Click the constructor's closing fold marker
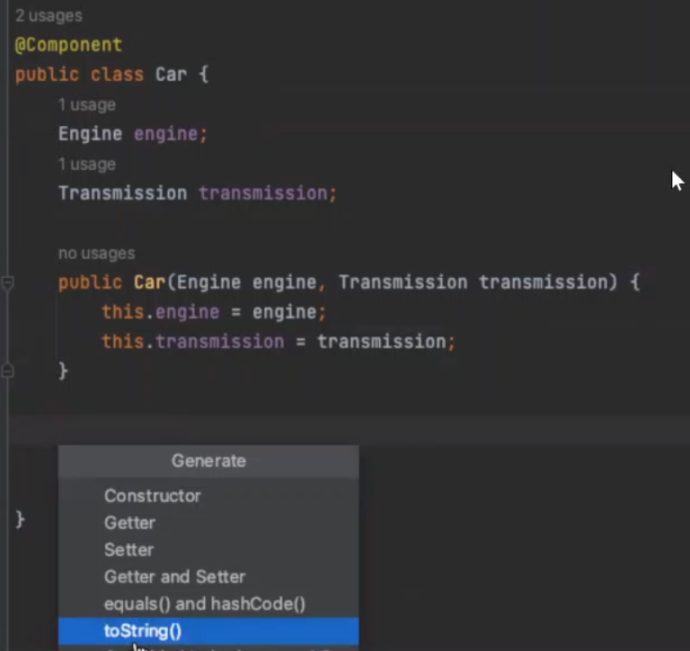 (x=8, y=370)
